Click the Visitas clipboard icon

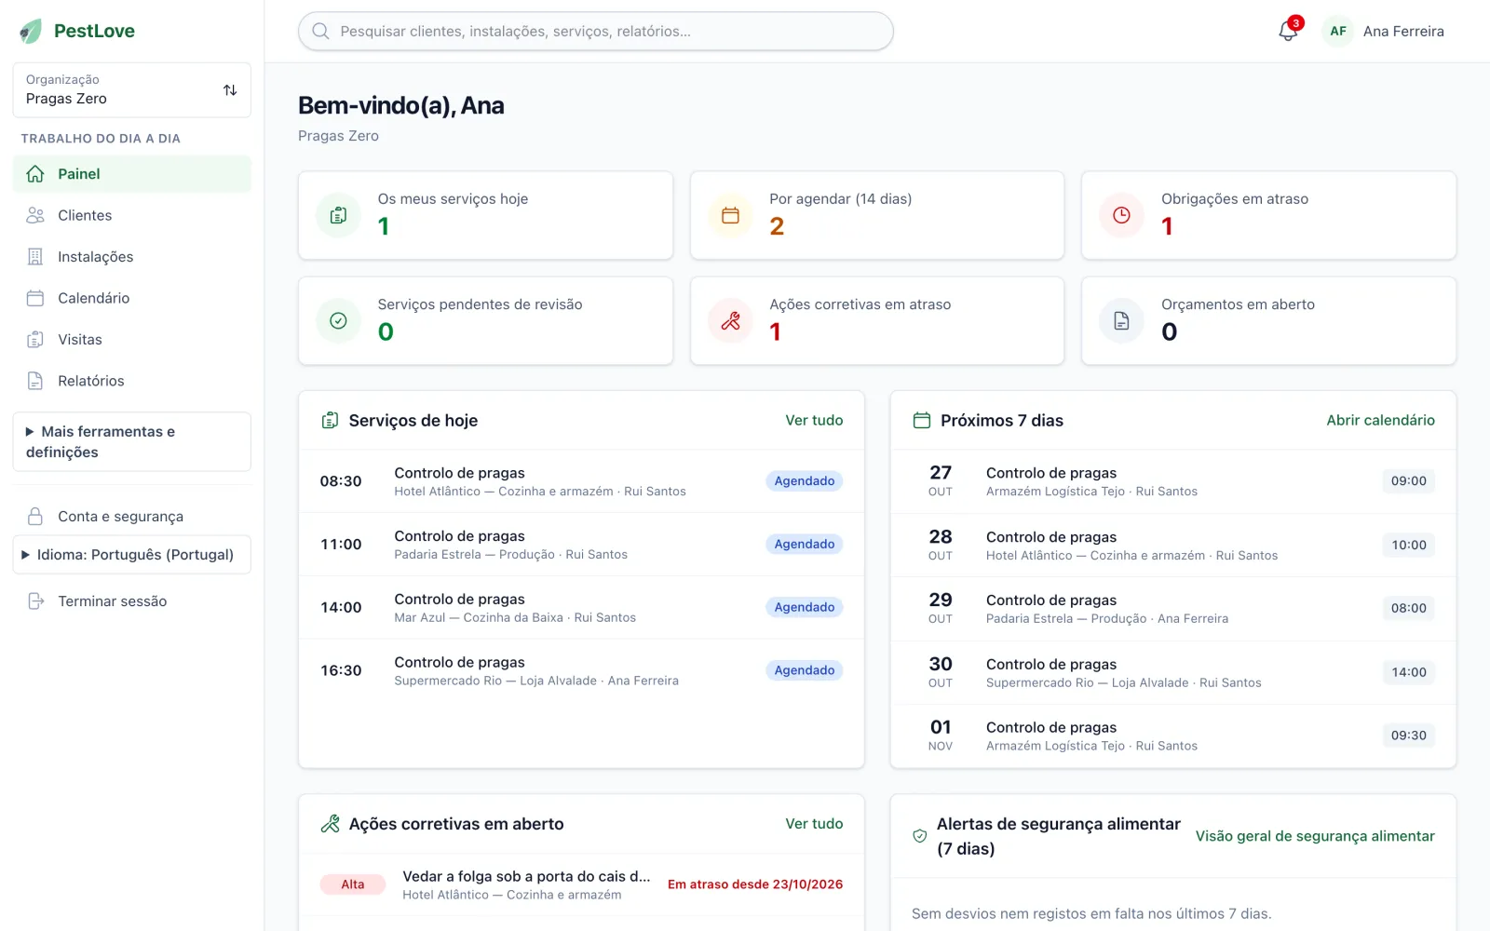pos(35,340)
